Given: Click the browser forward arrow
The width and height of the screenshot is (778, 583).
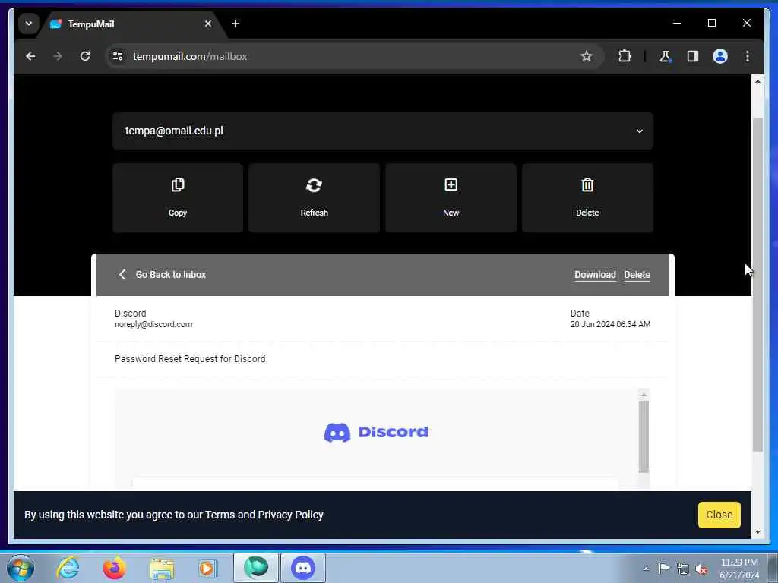Looking at the screenshot, I should click(58, 56).
